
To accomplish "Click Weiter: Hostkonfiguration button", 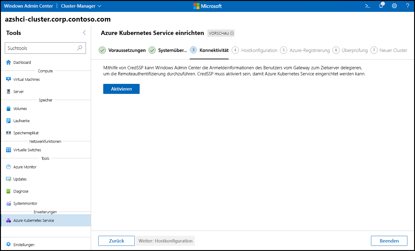I will tap(165, 241).
